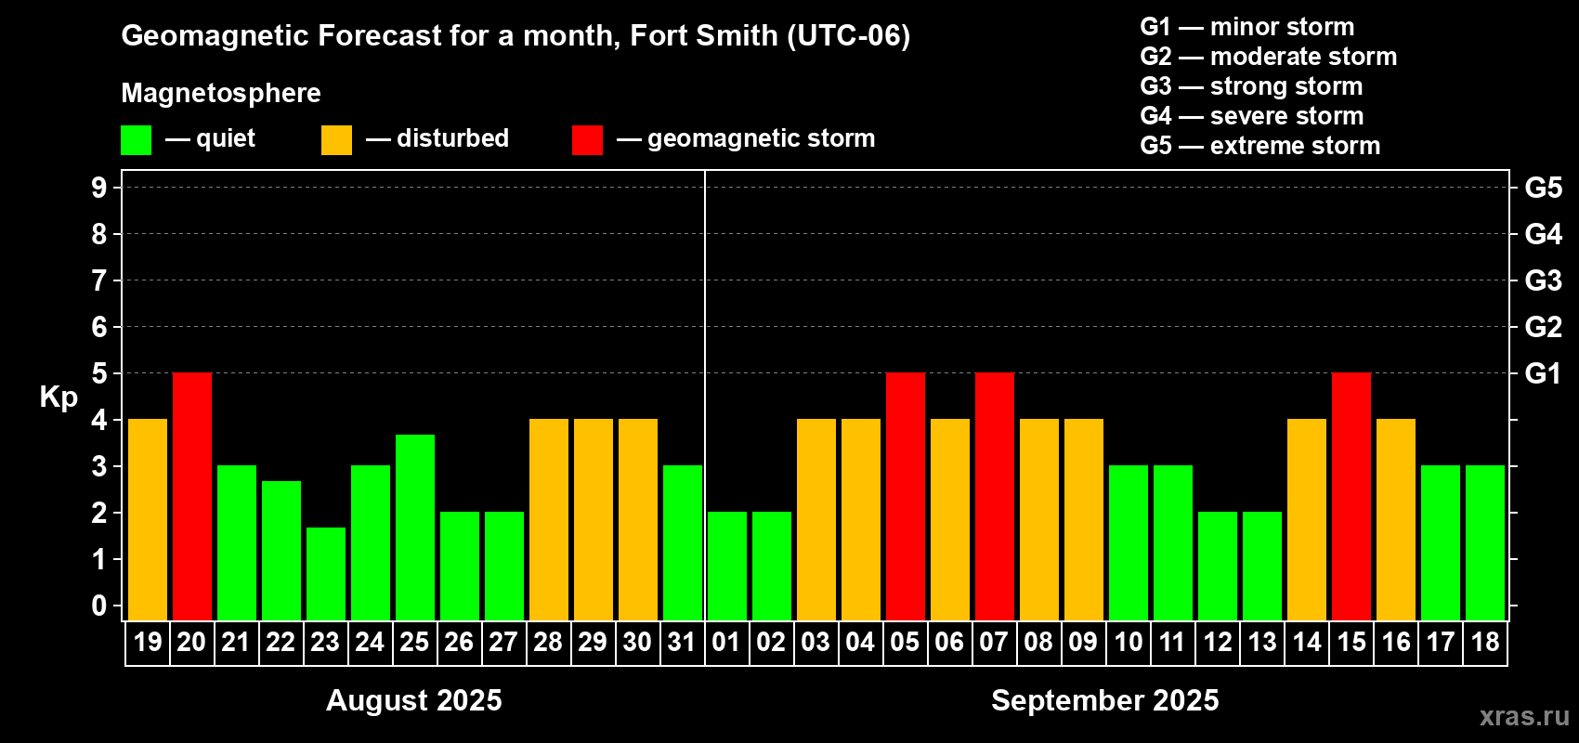This screenshot has height=743, width=1579.
Task: Click the 'geomagnetic storm' legend label
Action: (x=762, y=138)
